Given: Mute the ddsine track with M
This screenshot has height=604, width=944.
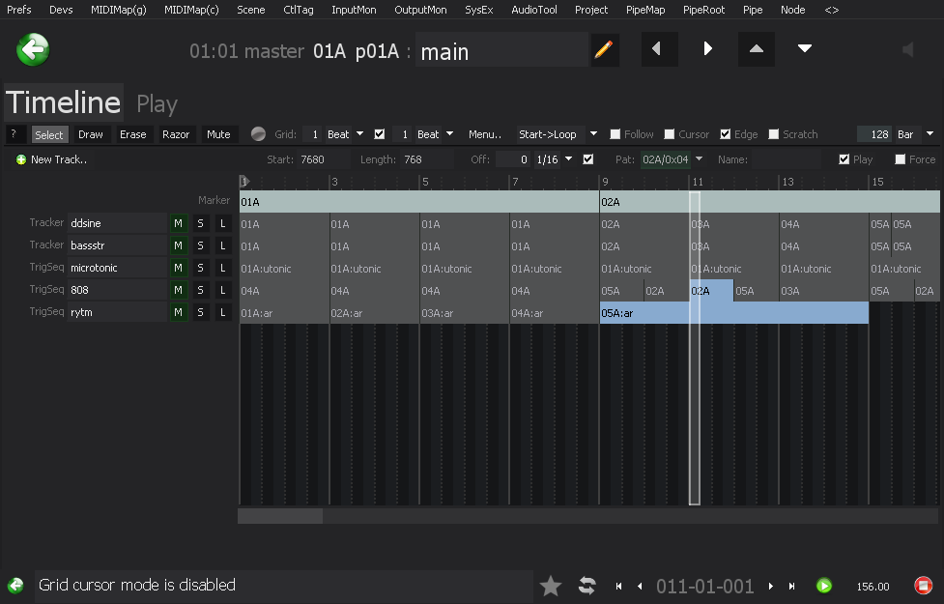Looking at the screenshot, I should pos(178,223).
